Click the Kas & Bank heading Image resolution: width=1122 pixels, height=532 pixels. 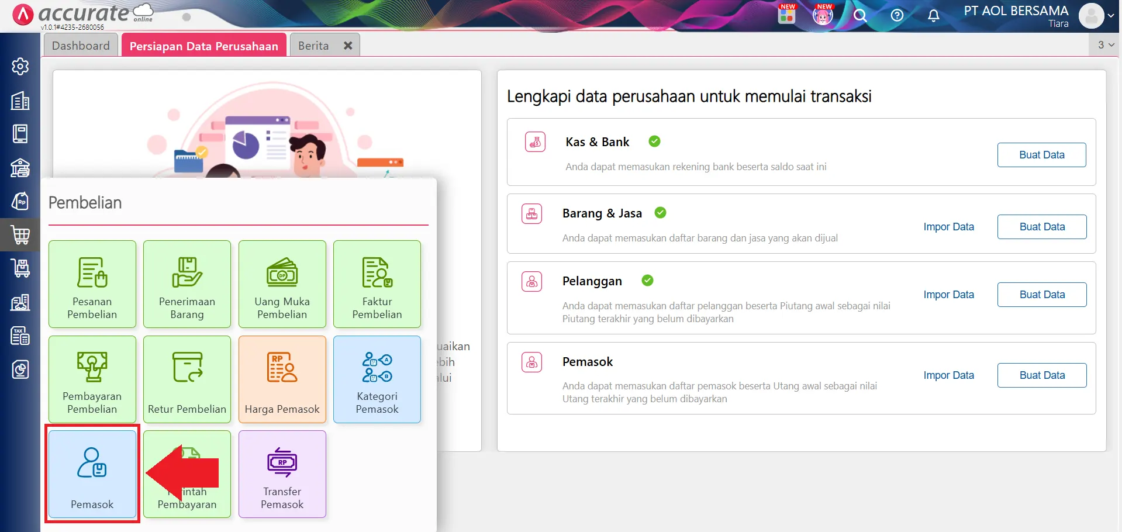click(598, 142)
